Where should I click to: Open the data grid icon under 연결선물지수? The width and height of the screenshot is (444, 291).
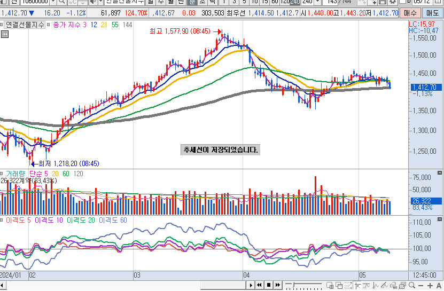(4, 34)
